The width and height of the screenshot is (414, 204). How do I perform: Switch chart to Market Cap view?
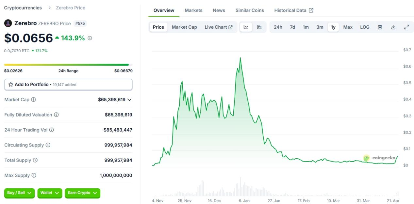pos(184,27)
